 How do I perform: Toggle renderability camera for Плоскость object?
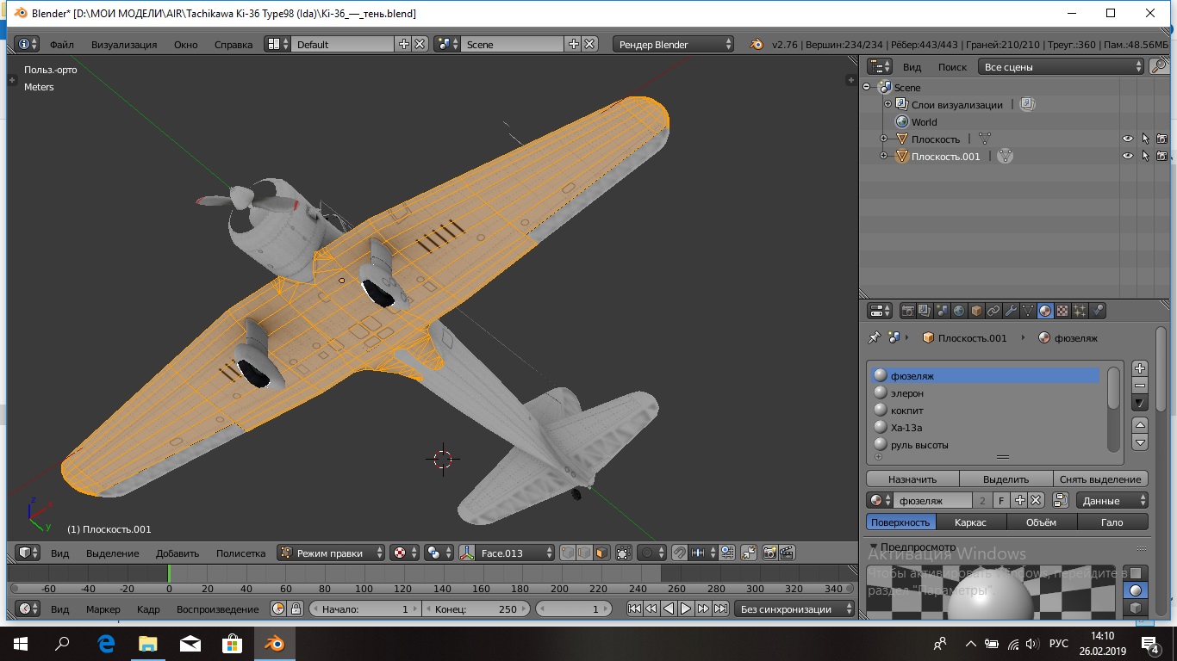[1161, 139]
